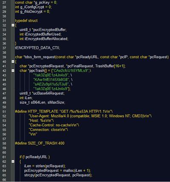Click the Connection: close string line
This screenshot has width=170, height=182.
[48, 129]
